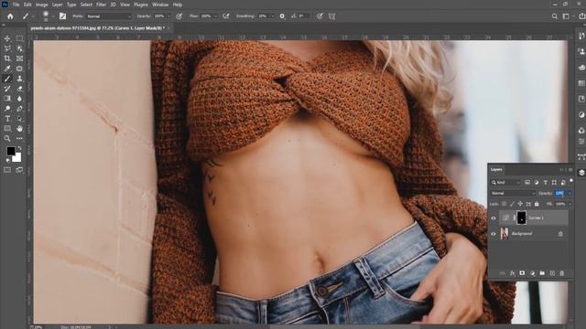Viewport: 586px width, 329px height.
Task: Create new layer from Layers panel
Action: tap(552, 273)
